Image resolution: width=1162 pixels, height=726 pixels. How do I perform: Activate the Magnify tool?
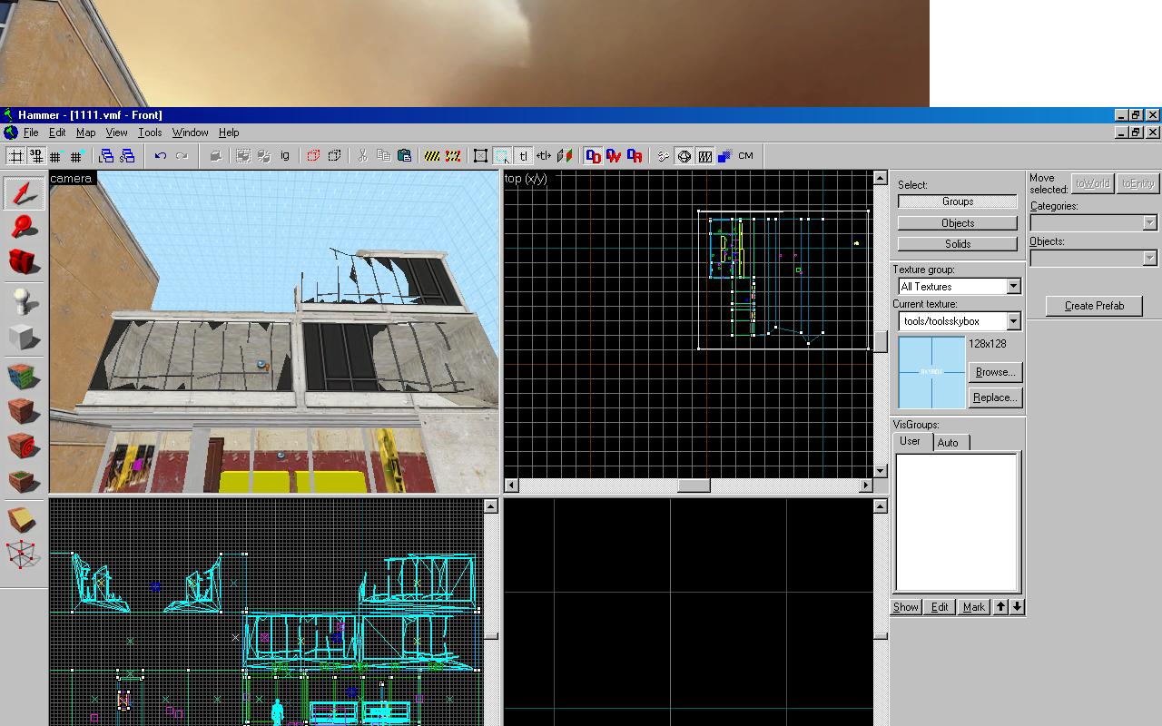tap(25, 228)
